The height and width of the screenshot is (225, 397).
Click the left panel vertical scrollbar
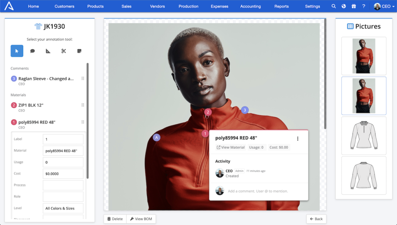pos(87,121)
